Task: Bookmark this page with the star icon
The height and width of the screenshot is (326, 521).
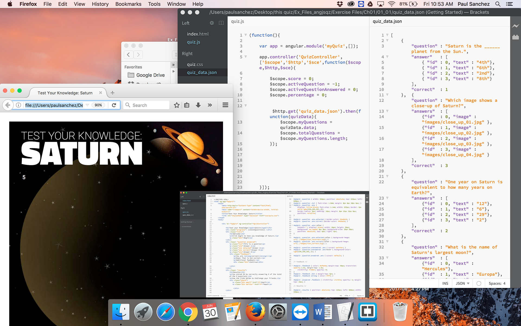Action: click(x=177, y=105)
